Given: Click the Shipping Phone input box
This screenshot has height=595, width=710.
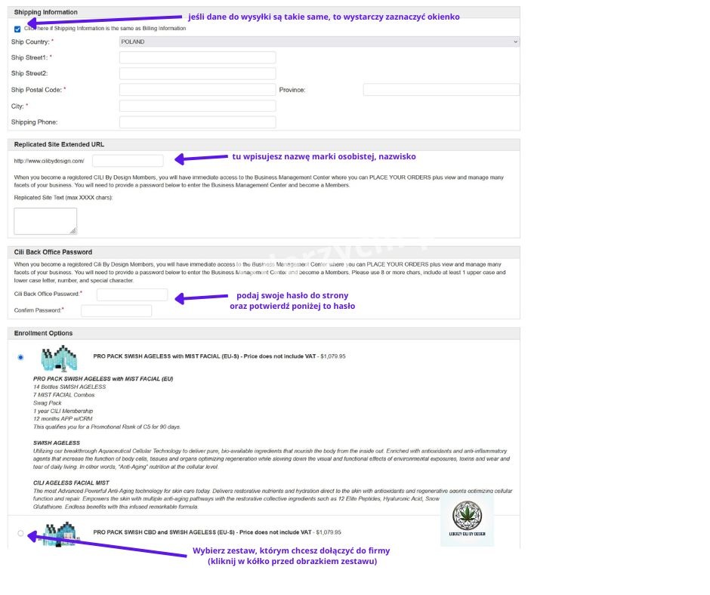Looking at the screenshot, I should click(197, 122).
